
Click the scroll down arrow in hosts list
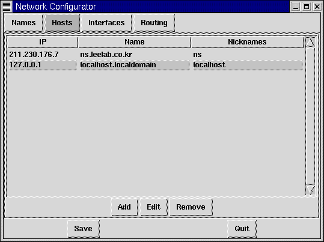coord(310,190)
